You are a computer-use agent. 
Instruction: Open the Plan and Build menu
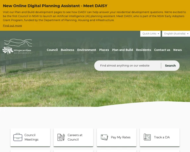click(x=123, y=50)
